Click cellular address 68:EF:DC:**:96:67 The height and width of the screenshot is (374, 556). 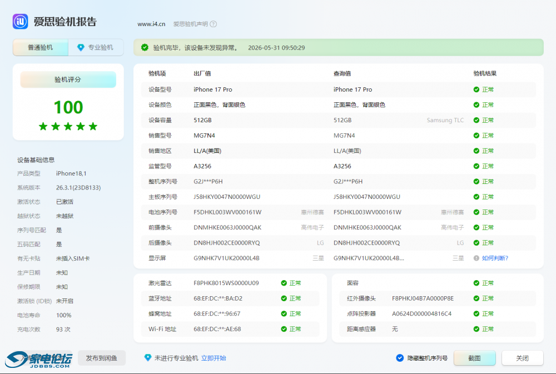point(217,314)
